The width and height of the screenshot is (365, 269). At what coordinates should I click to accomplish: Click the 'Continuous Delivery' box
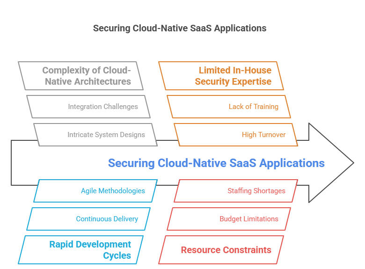pos(88,219)
